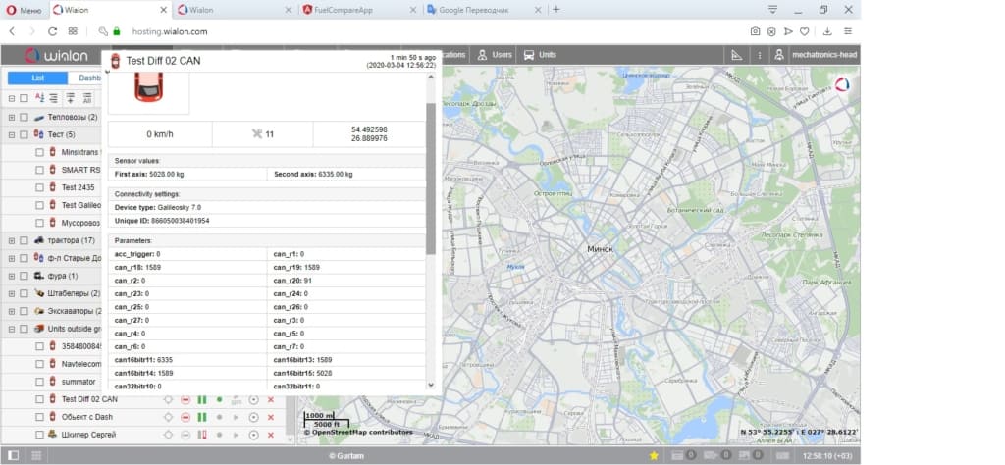Click the delete X for Test Diff 02 CAN
The height and width of the screenshot is (465, 1005).
271,399
